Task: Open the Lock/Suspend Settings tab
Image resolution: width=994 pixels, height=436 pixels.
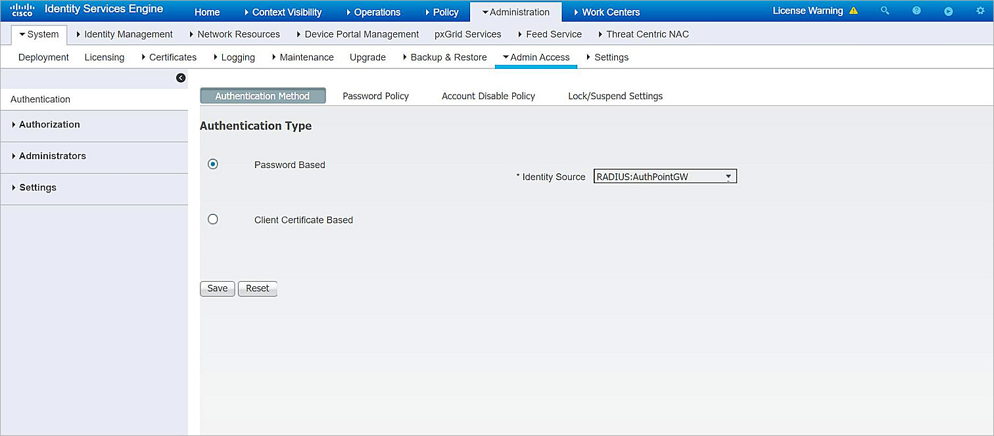Action: click(x=615, y=96)
